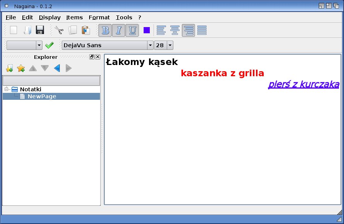Select the Notatki folder

click(31, 89)
